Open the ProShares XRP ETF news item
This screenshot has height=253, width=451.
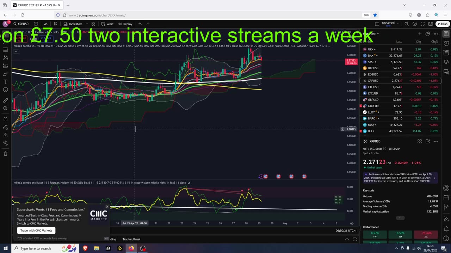coord(400,177)
